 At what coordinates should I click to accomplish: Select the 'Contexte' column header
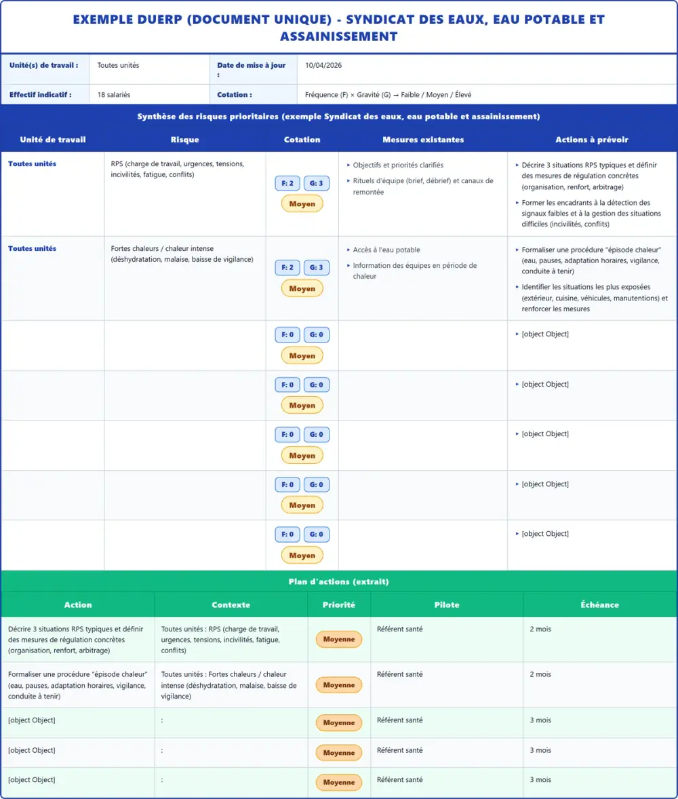pyautogui.click(x=231, y=605)
